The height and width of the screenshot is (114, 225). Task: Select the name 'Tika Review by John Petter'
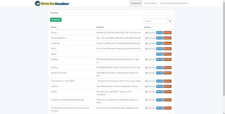[63, 81]
